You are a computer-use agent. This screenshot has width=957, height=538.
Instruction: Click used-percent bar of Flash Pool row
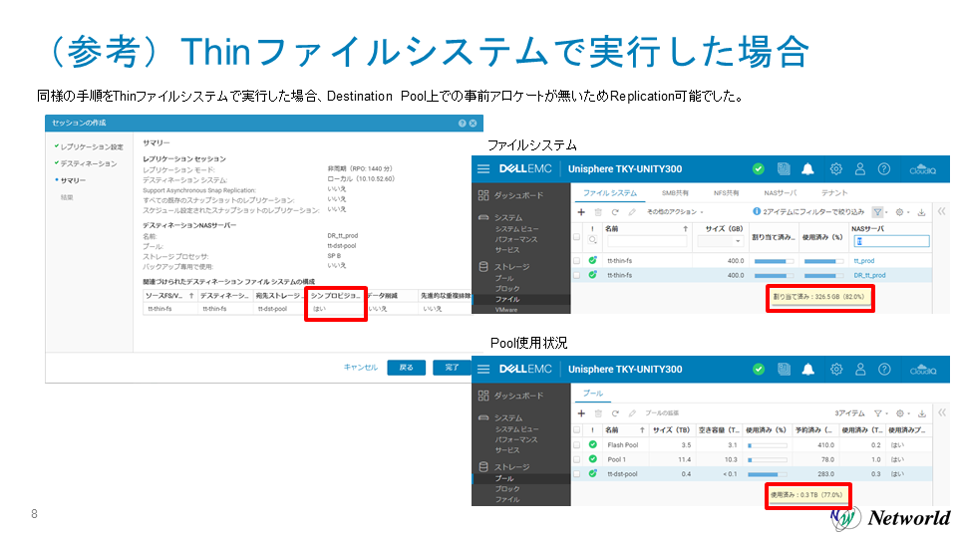coord(768,445)
